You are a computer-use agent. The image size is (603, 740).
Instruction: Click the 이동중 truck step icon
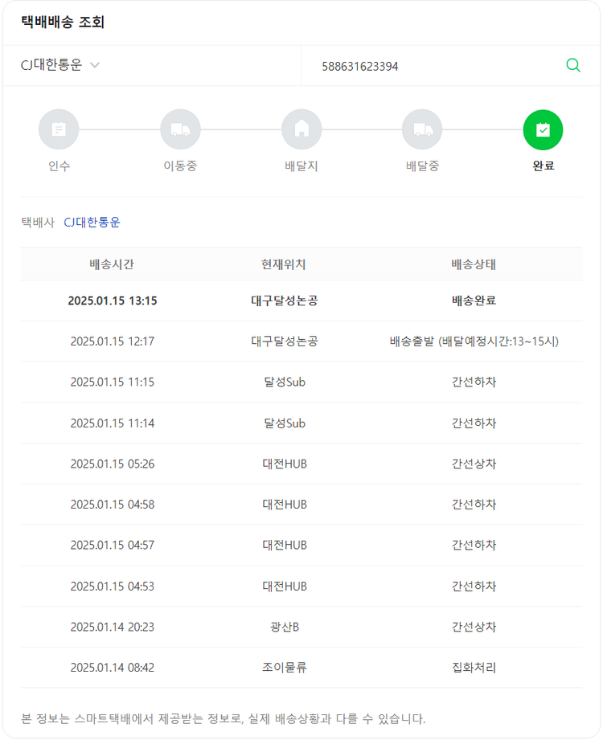click(x=180, y=129)
